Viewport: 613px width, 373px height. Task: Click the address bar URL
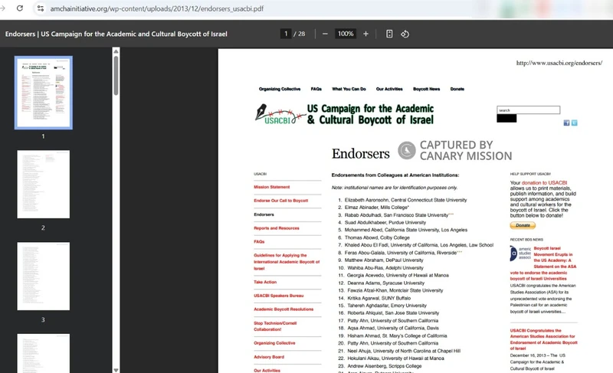[157, 8]
